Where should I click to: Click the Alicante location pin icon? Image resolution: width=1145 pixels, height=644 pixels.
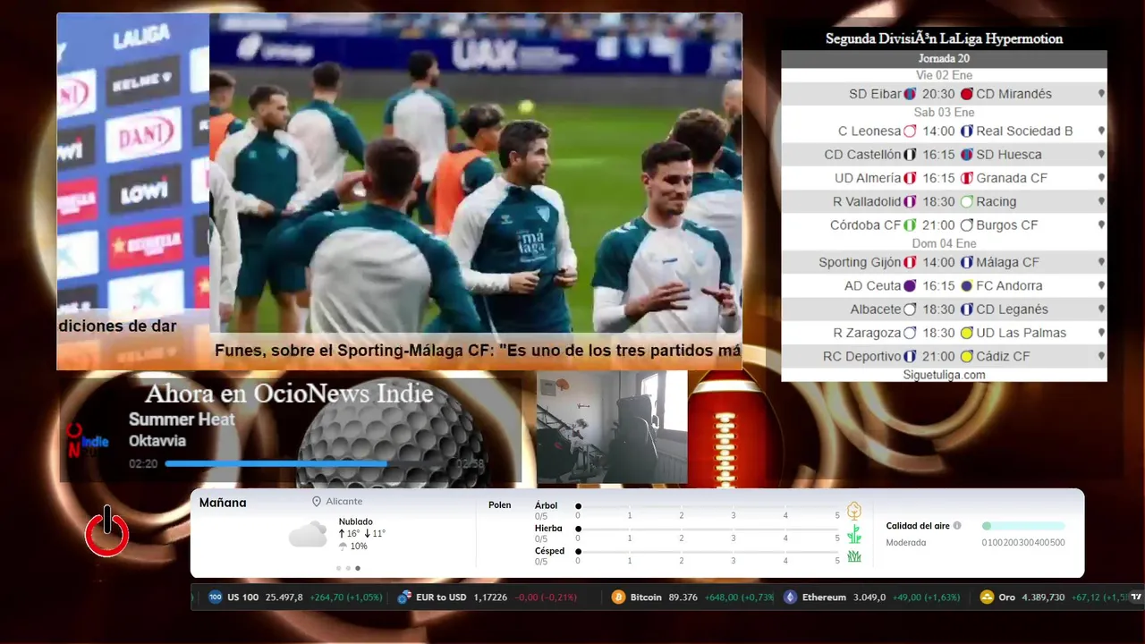[317, 502]
